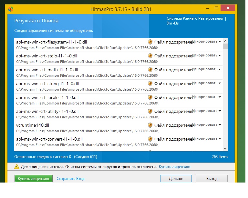Open action dropdown for api-ms-win-crt-stdio-l1-1-0.dll

[x=207, y=55]
